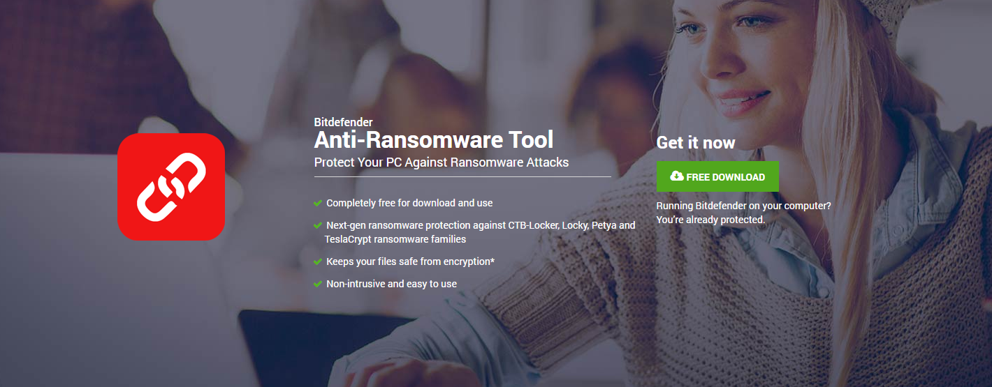Click the "Bitdefender" brand name text
This screenshot has height=387, width=992.
click(x=343, y=122)
